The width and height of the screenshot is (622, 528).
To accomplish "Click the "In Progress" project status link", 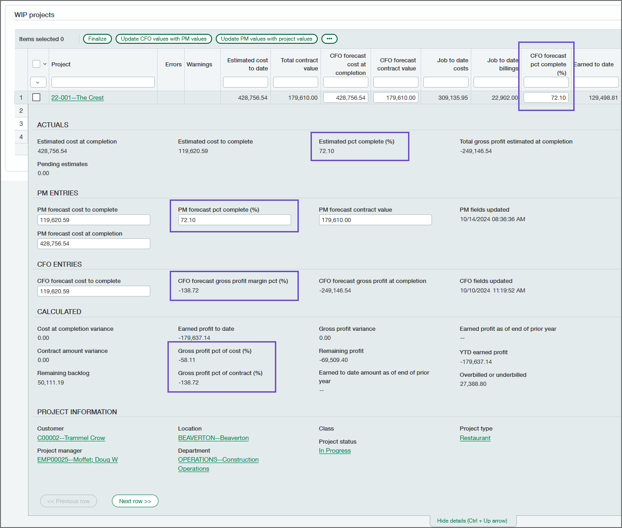I will tap(334, 450).
